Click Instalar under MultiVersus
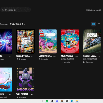 pyautogui.click(x=66, y=62)
